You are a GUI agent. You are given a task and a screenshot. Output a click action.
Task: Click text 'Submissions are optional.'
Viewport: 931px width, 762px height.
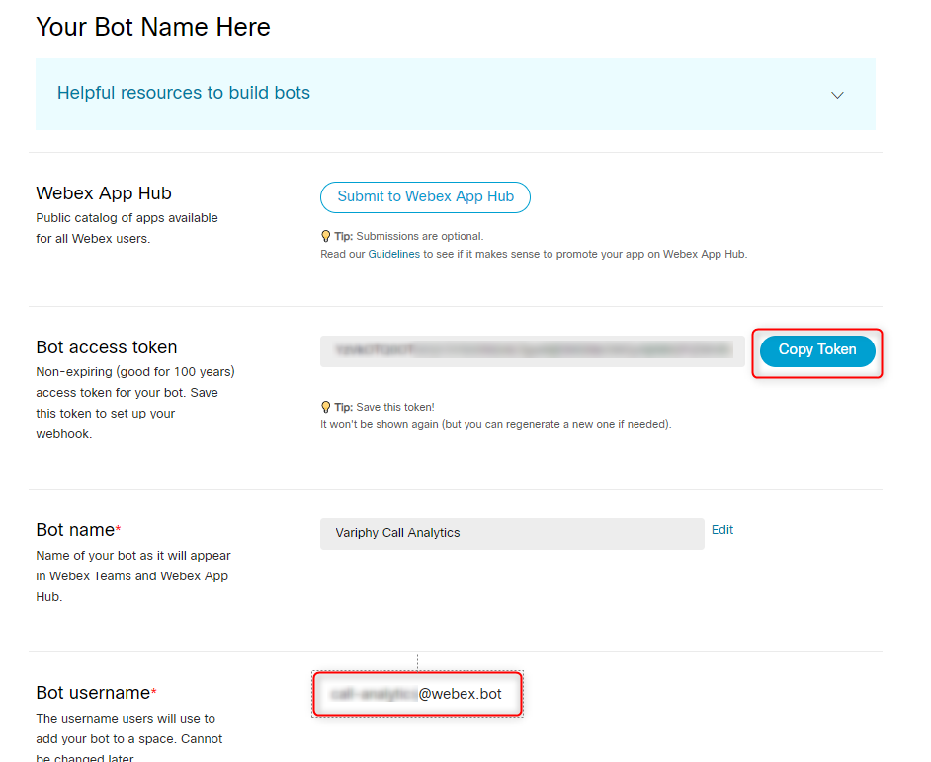coord(420,236)
